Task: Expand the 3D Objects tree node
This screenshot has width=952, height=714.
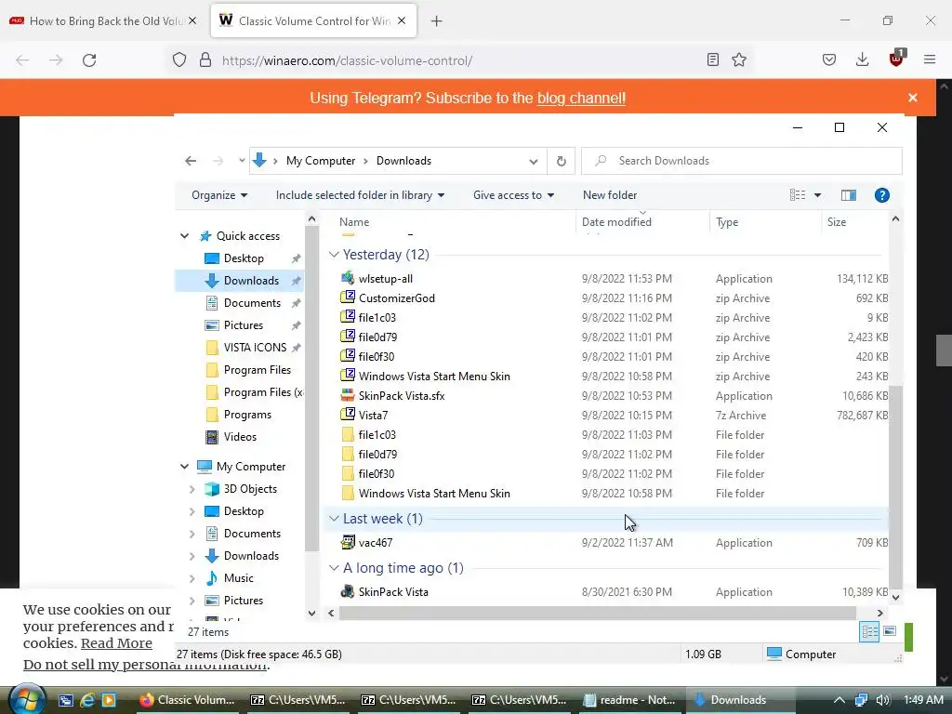Action: (192, 489)
